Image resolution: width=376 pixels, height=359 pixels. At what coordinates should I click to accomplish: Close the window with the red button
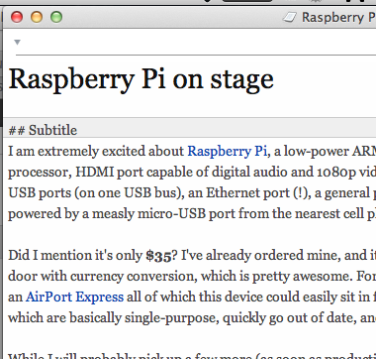[x=17, y=17]
